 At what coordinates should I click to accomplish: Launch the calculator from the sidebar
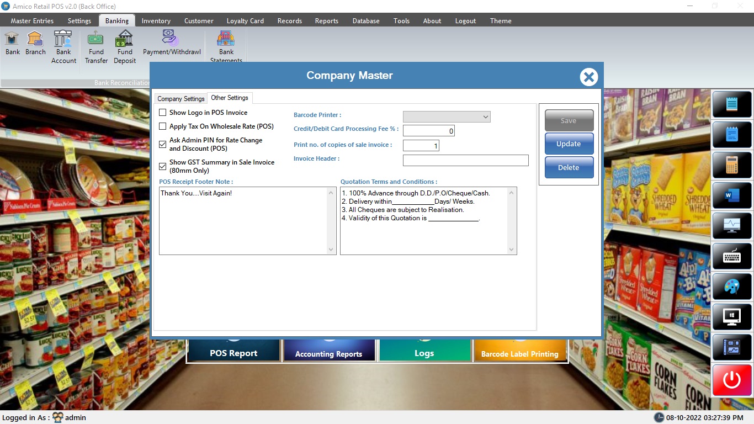732,165
